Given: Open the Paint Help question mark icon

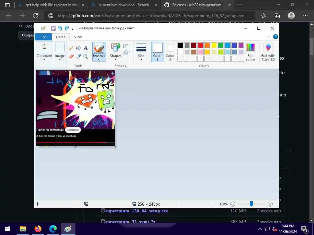Looking at the screenshot, I should [276, 37].
